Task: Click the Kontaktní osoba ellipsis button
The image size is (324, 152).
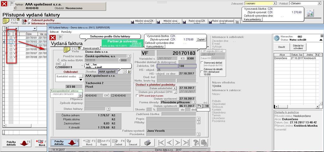Action: pos(81,76)
